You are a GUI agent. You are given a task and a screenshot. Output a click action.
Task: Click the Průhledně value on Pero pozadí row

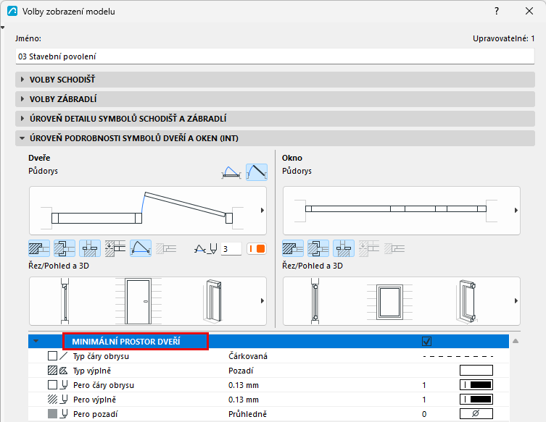click(x=247, y=414)
